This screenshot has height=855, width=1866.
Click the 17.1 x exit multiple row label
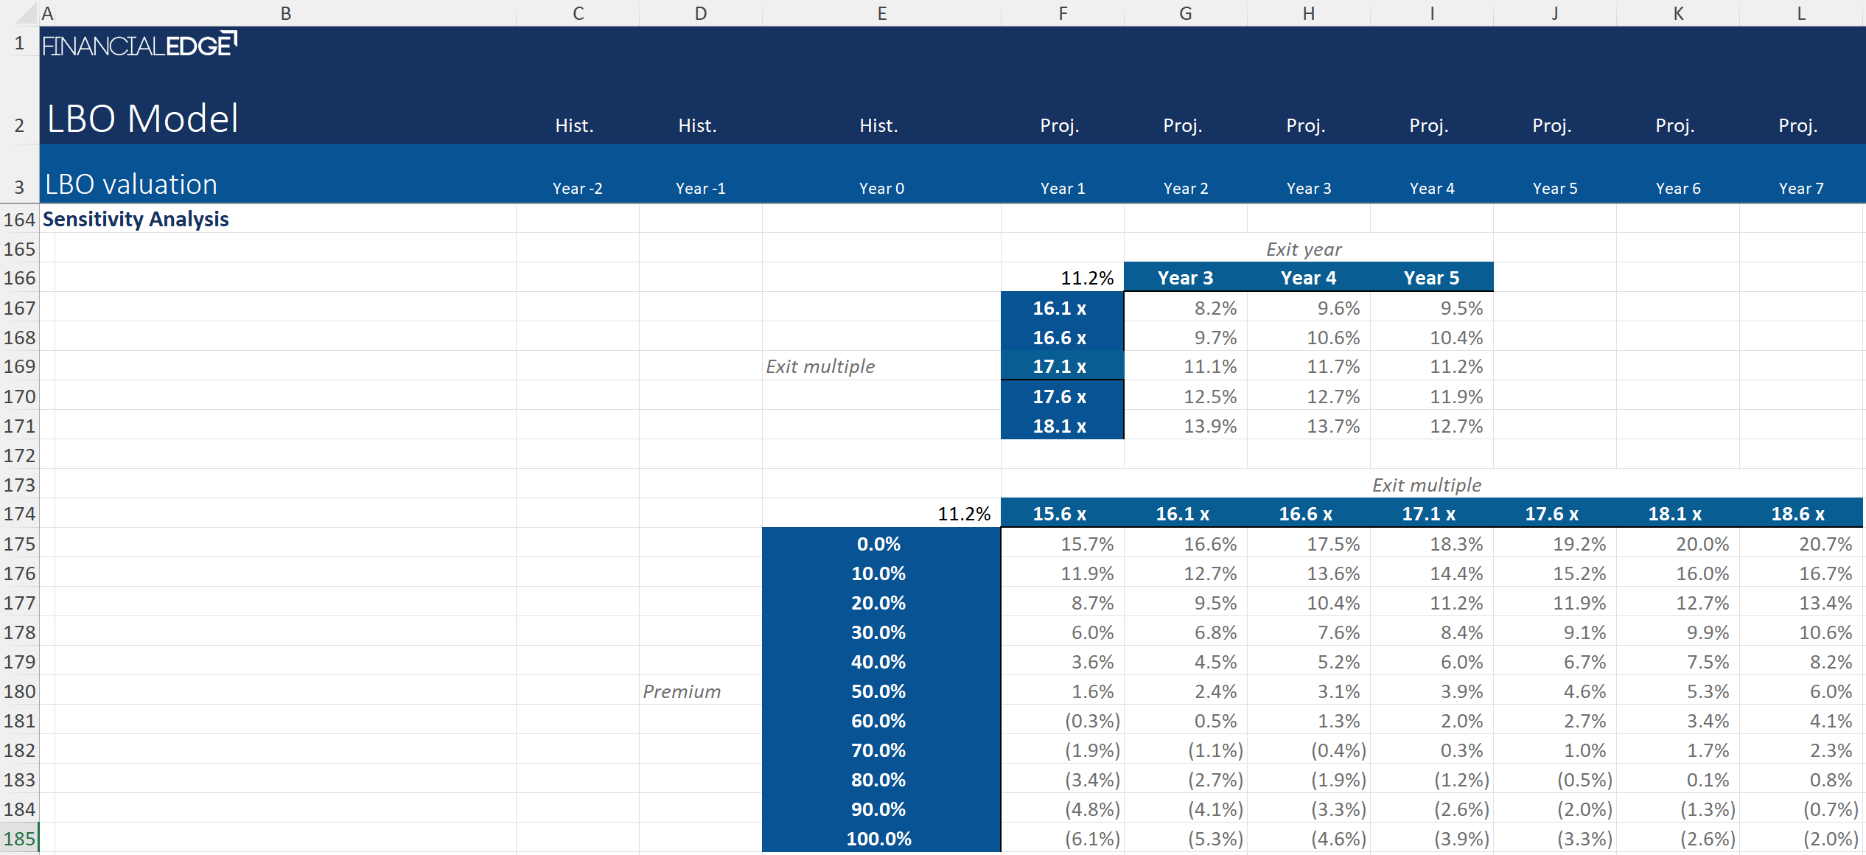tap(1060, 366)
